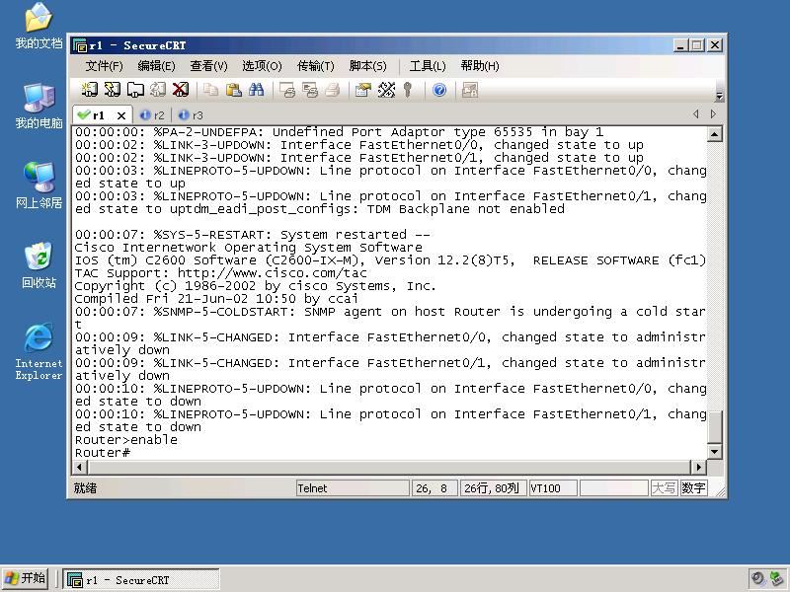This screenshot has height=592, width=790.
Task: Open the 传输(T) menu
Action: pos(315,66)
